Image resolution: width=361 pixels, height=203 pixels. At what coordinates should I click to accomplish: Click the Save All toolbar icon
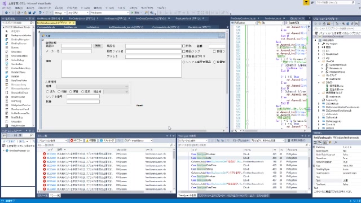click(34, 12)
